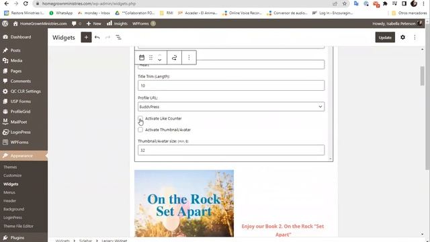The width and height of the screenshot is (430, 242).
Task: Click Sidebar in block breadcrumb
Action: pyautogui.click(x=85, y=241)
